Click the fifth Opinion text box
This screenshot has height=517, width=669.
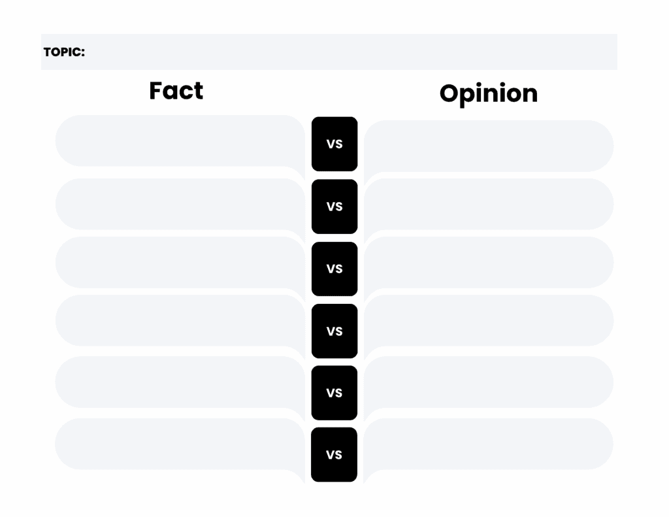click(489, 382)
